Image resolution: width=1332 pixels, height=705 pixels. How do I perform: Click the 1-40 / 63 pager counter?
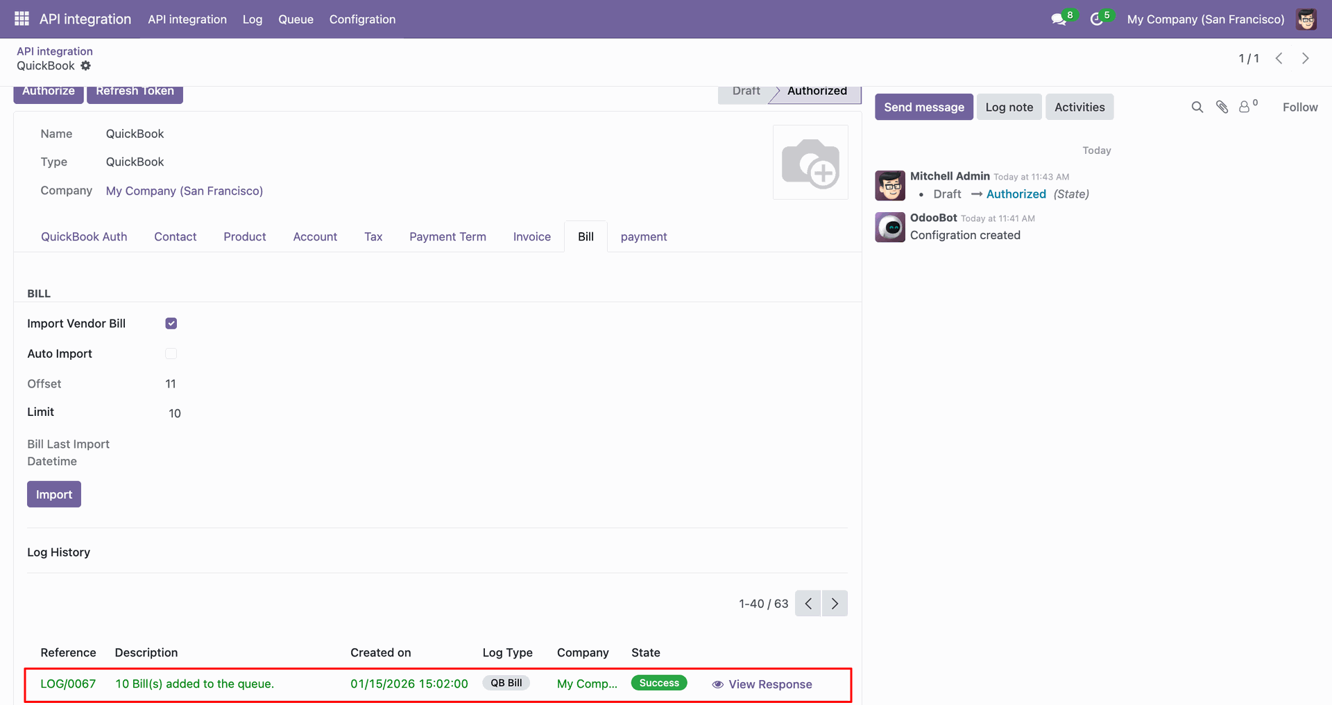[763, 604]
